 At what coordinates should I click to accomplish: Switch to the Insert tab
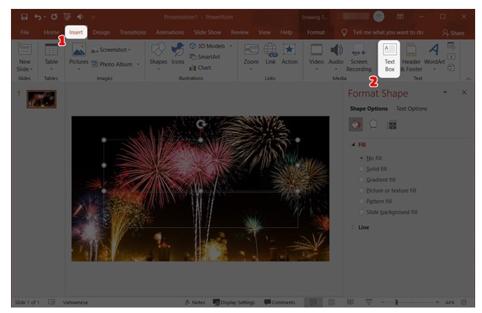click(x=76, y=32)
